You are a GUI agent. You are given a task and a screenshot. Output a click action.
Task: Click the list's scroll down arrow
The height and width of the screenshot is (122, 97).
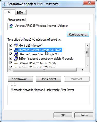tap(87, 65)
